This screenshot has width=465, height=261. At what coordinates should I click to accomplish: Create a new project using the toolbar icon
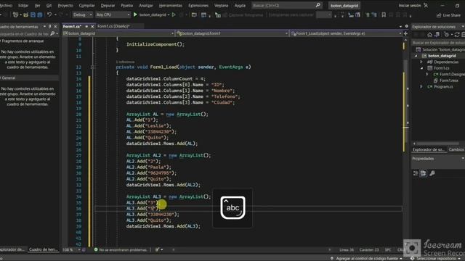(x=15, y=14)
